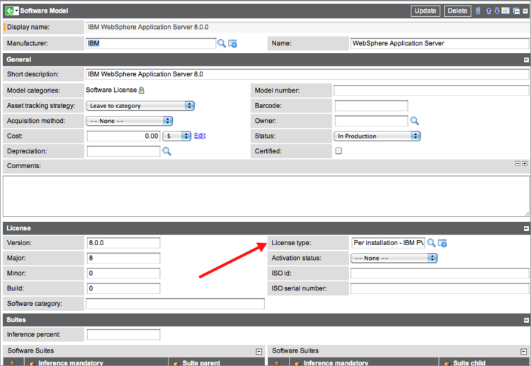This screenshot has width=531, height=366.
Task: Collapse the General section
Action: point(526,60)
